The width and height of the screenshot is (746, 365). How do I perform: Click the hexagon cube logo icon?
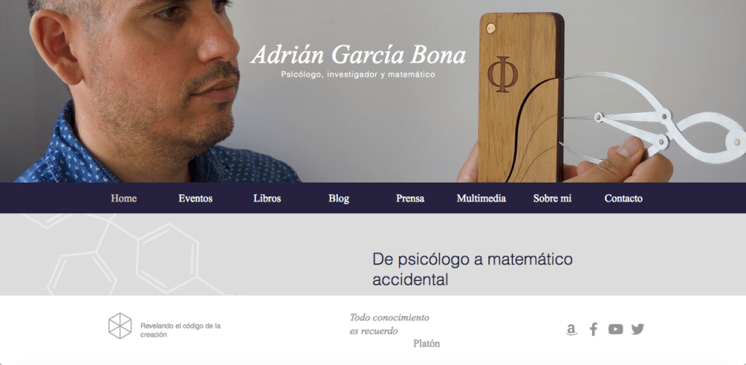click(x=120, y=326)
